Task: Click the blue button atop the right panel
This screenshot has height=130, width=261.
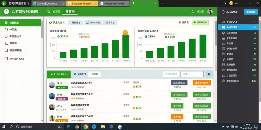Action: [x=251, y=12]
